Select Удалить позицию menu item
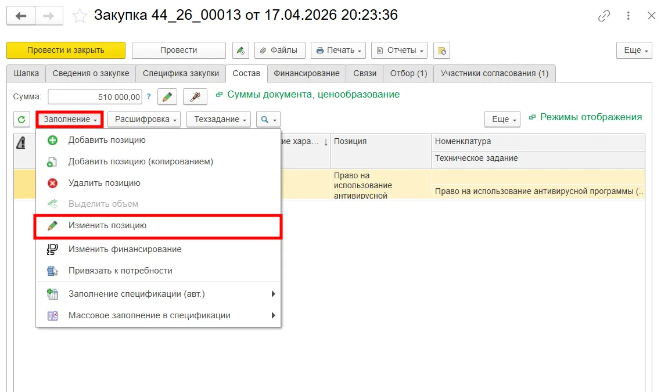 pos(157,183)
